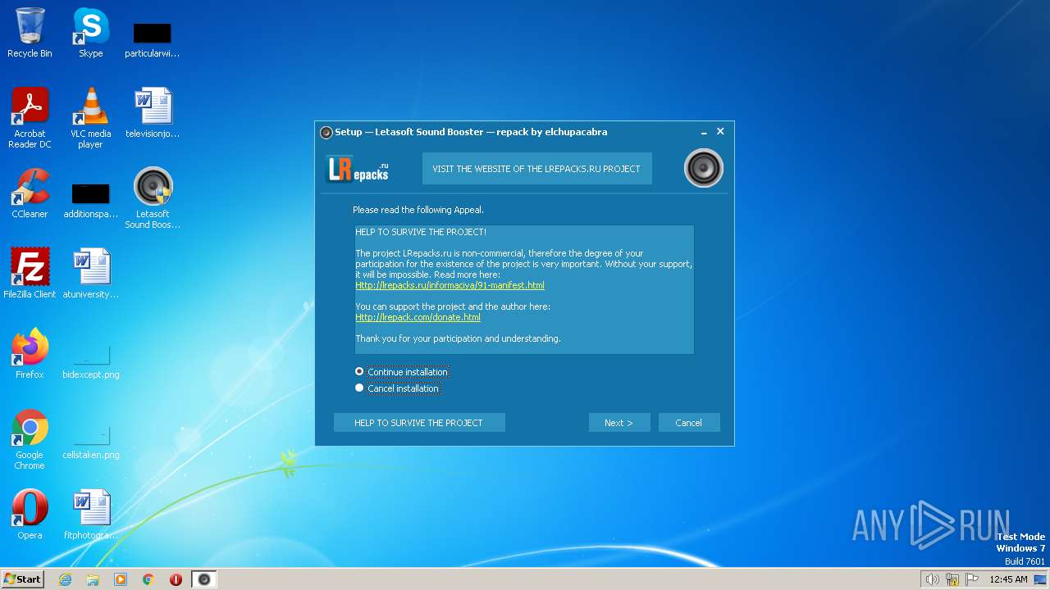Open Letasoft Sound Booster desktop icon

tap(153, 197)
